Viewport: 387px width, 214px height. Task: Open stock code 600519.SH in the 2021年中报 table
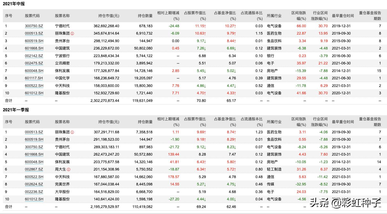pyautogui.click(x=34, y=41)
